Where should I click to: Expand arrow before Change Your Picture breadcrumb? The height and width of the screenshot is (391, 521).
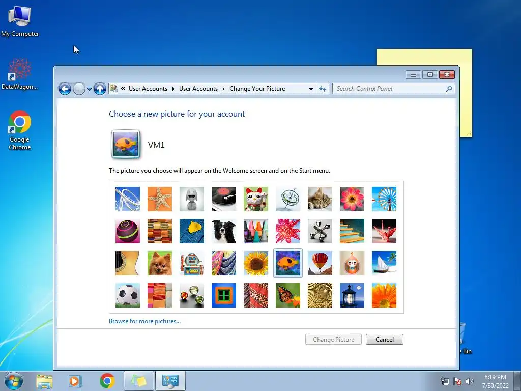coord(223,89)
